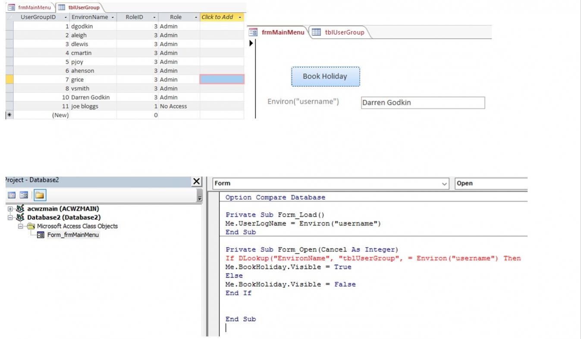
Task: Collapse the Microsoft Access Class Objects folder
Action: click(x=20, y=226)
